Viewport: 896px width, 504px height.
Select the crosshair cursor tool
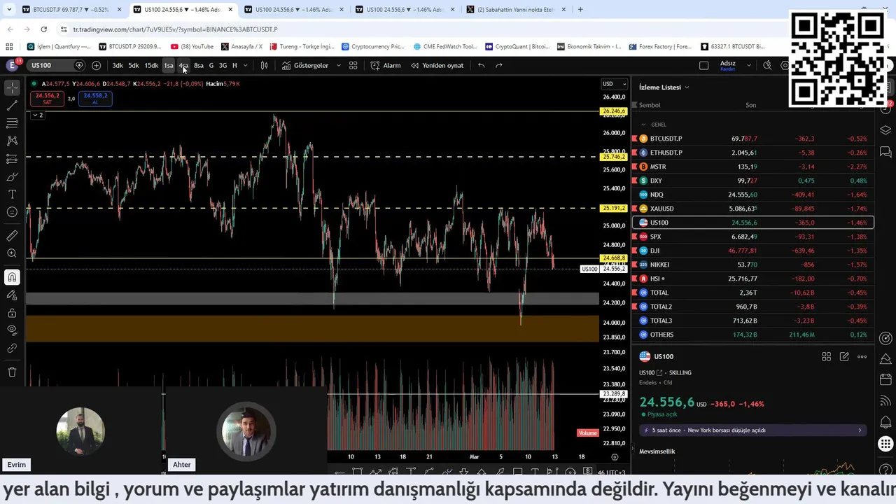12,88
